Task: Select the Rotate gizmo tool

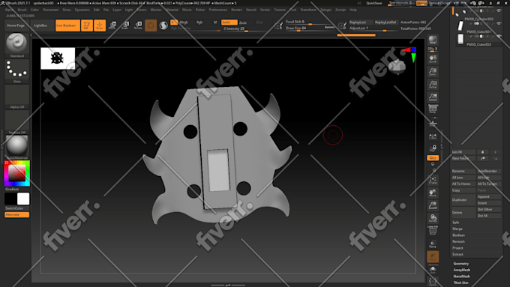Action: point(138,25)
